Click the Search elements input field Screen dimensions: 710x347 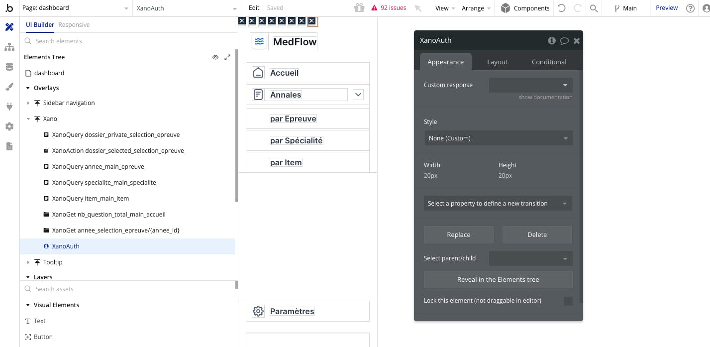pyautogui.click(x=129, y=41)
